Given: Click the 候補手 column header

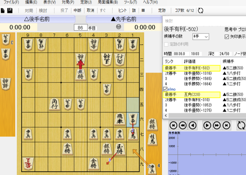Looking at the screenshot, I should 233,62.
